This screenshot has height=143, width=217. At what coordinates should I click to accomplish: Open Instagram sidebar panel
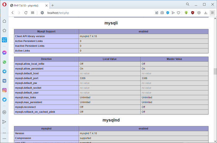pos(4,90)
